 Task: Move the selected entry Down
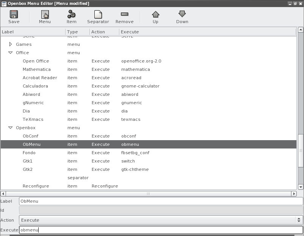click(182, 17)
